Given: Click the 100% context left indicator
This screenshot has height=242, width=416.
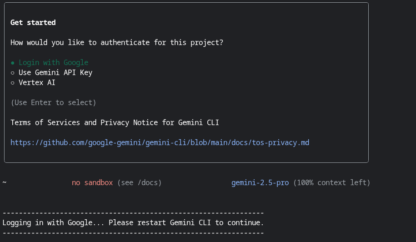Looking at the screenshot, I should click(331, 183).
